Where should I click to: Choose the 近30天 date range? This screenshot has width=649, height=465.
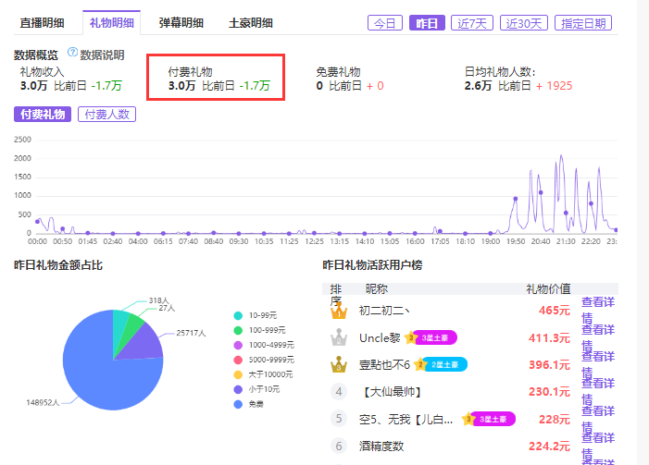click(x=524, y=23)
